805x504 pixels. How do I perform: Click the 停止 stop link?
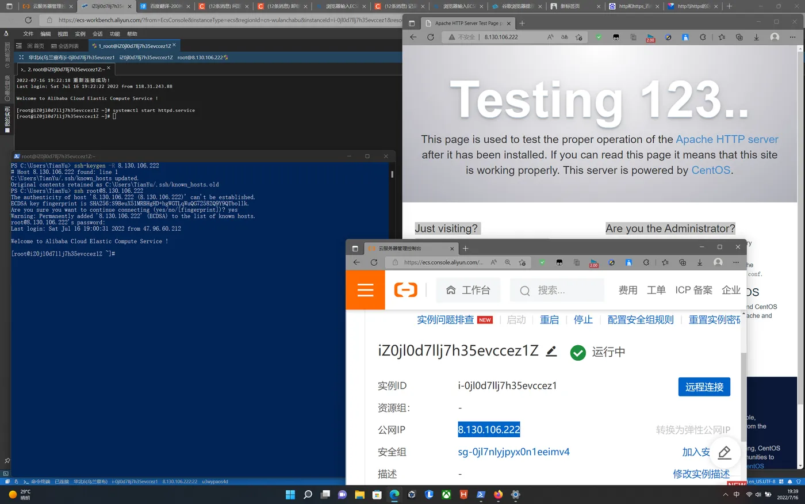pos(583,320)
